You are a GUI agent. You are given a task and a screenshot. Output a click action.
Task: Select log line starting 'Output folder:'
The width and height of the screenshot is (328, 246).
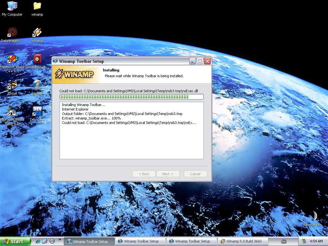[122, 114]
